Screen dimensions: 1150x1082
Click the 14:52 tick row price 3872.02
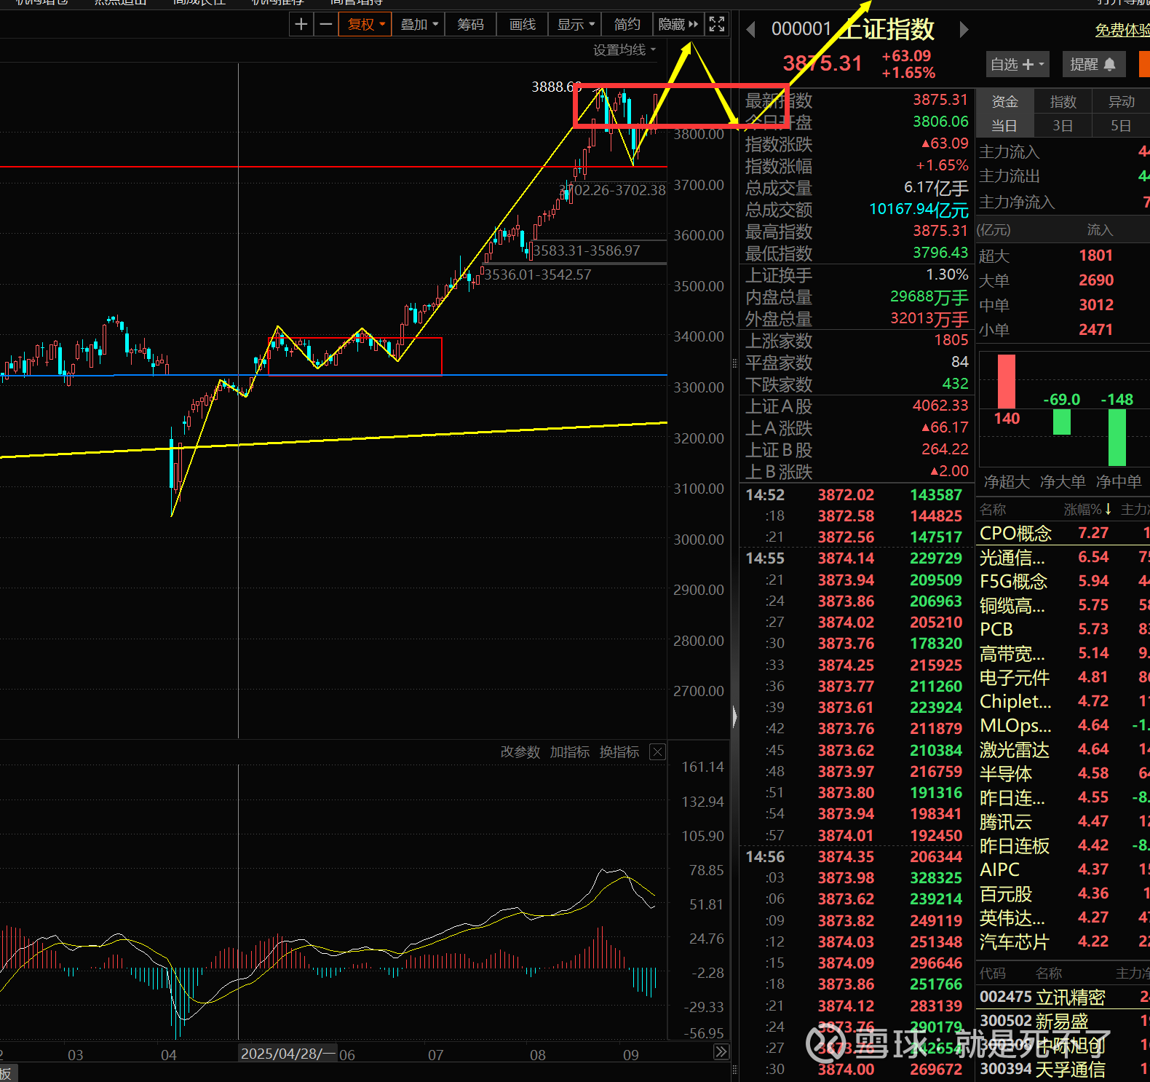[846, 495]
